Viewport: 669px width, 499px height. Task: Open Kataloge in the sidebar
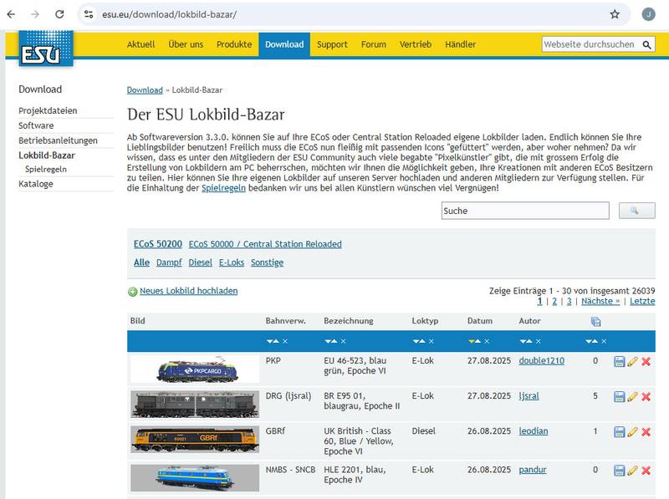(36, 184)
